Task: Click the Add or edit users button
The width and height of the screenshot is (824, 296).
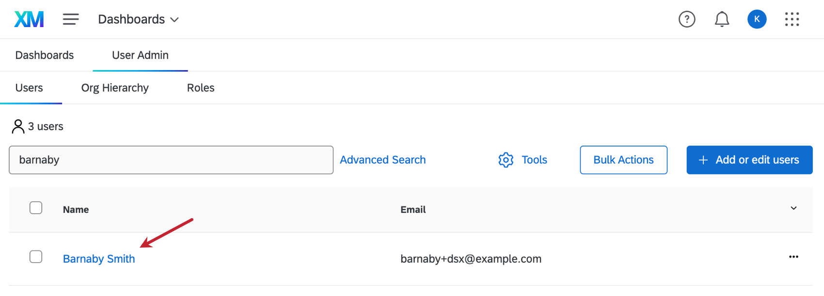Action: pyautogui.click(x=749, y=160)
